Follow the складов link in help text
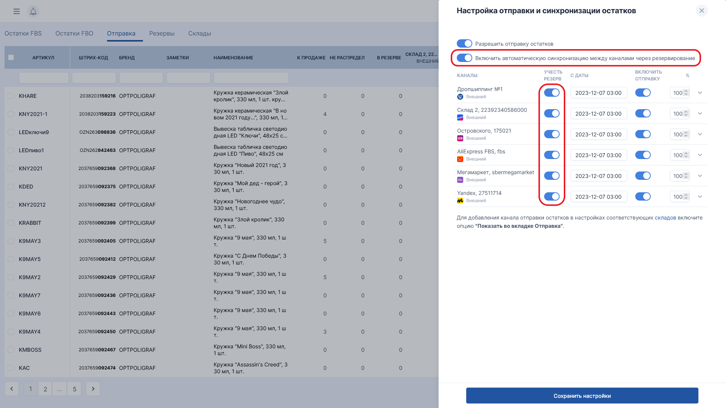The image size is (726, 408). pos(665,218)
